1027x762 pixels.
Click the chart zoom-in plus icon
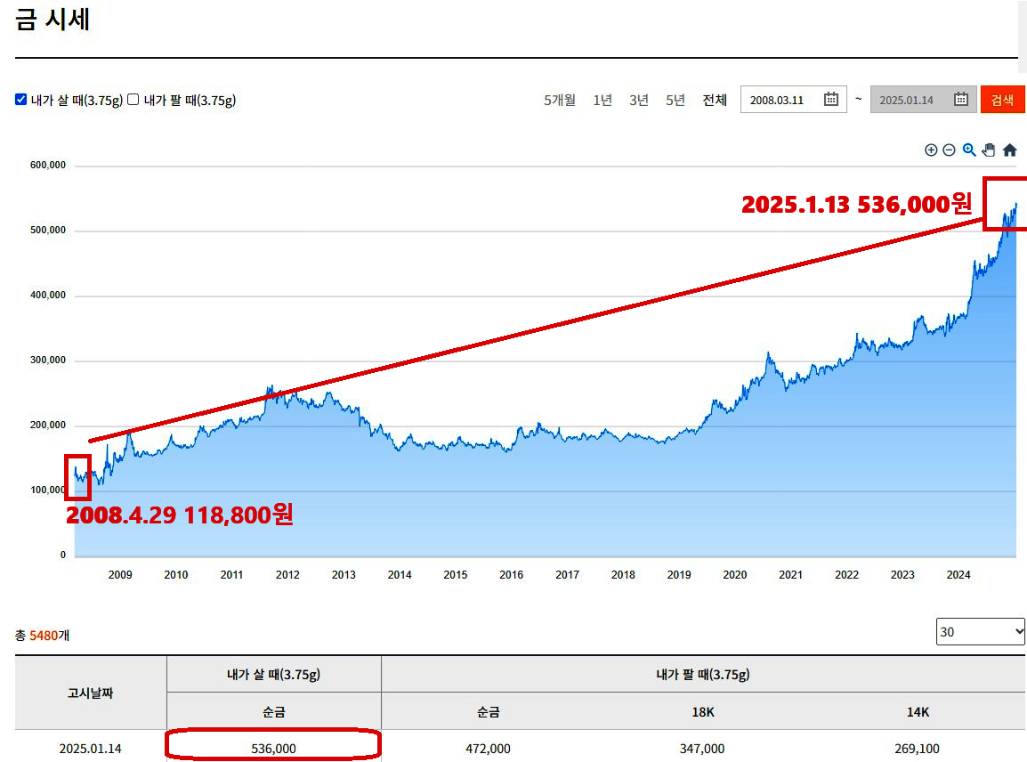point(931,150)
